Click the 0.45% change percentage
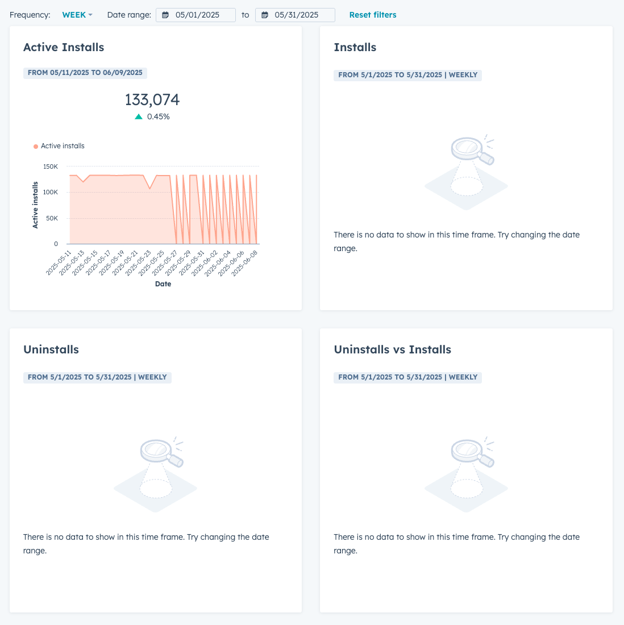 point(158,116)
